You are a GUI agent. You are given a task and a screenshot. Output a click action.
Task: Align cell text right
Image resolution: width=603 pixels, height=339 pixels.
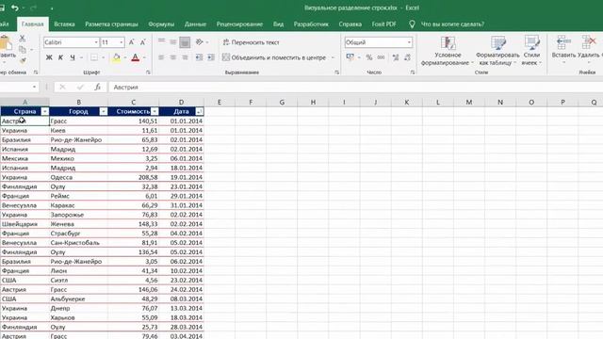185,57
